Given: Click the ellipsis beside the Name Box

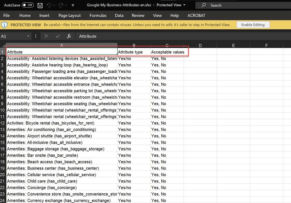Looking at the screenshot, I should click(36, 36).
